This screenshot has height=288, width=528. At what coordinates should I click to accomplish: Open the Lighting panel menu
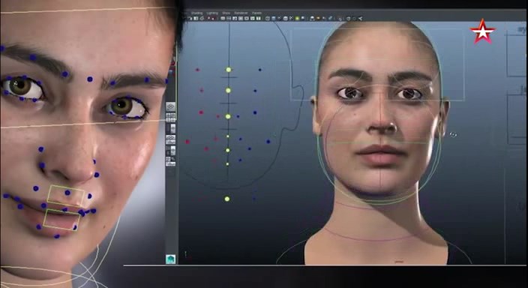pos(212,13)
